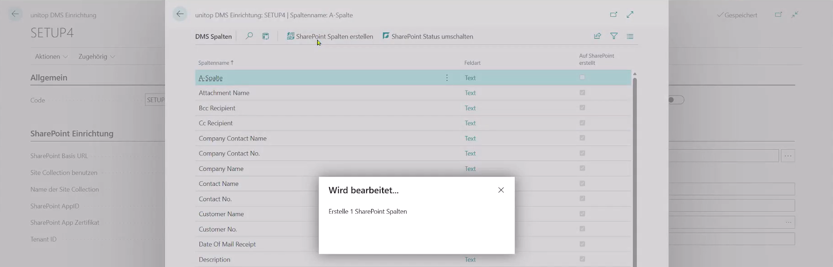Screen dimensions: 833x267
Task: Toggle the checkbox in Company Contact No. row
Action: pyautogui.click(x=582, y=153)
